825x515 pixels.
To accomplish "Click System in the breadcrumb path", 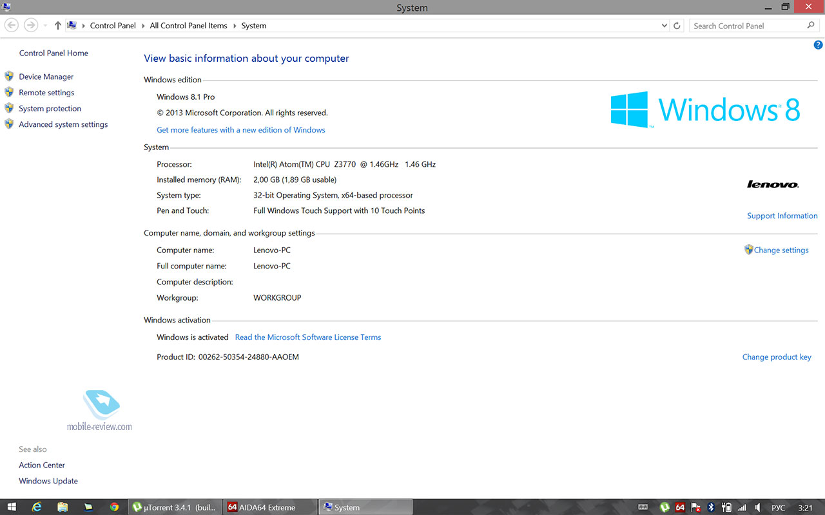I will tap(254, 26).
